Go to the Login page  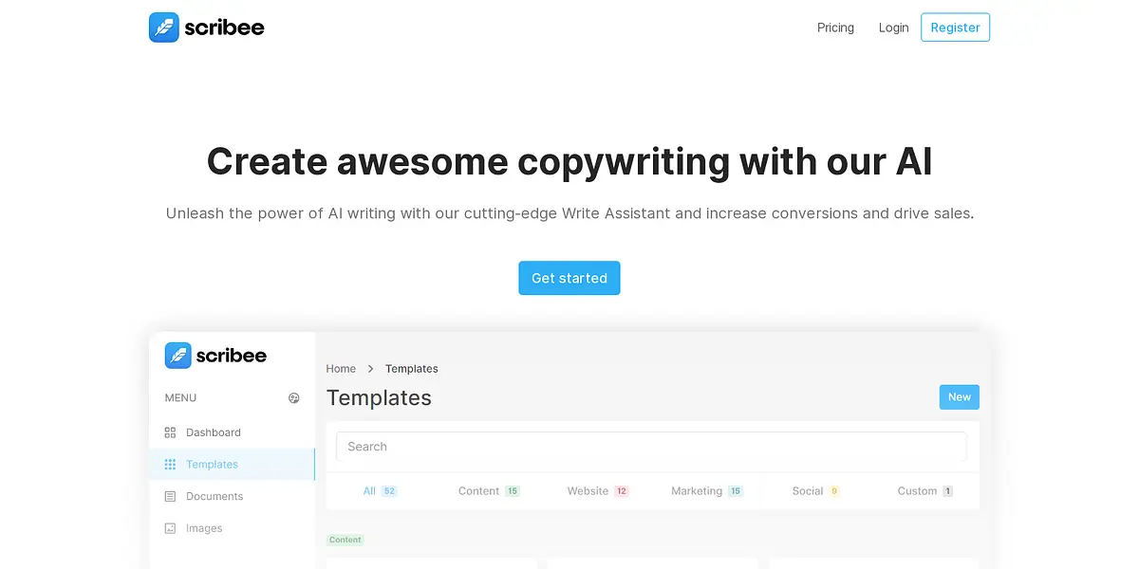(x=893, y=28)
